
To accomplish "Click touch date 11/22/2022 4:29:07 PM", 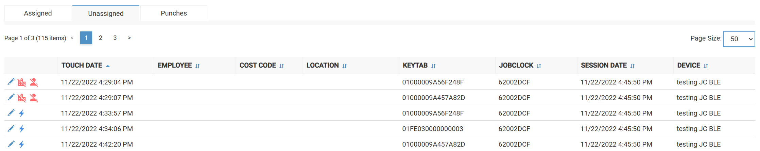I will [x=97, y=98].
